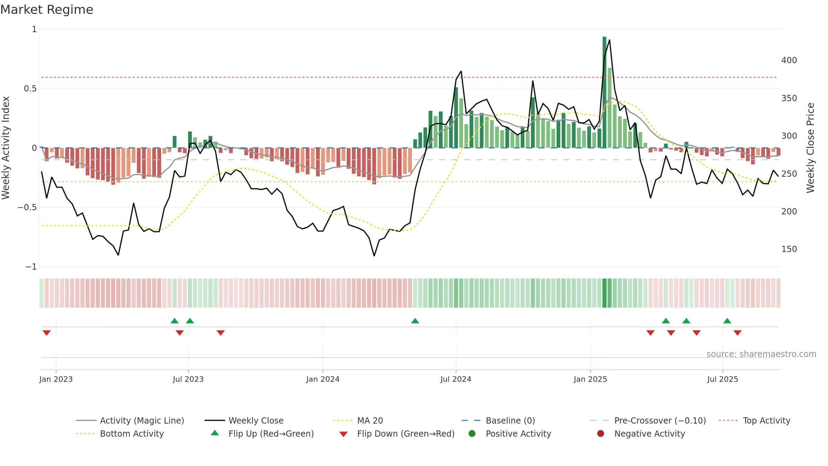Click the Weekly Close Price axis title
Viewport: 828px width, 466px height.
tap(810, 148)
